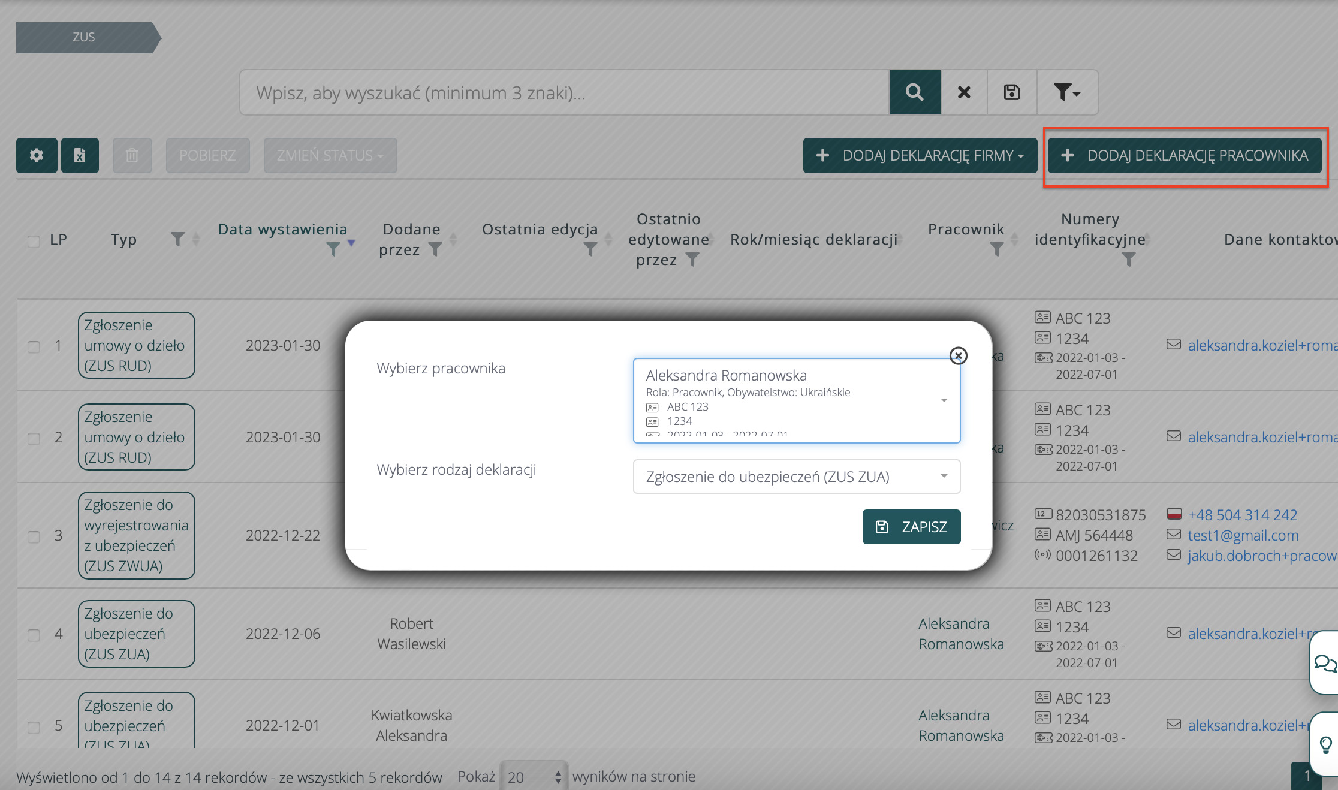Screen dimensions: 1338x790
Task: Click the ZUS breadcrumb tab
Action: coord(84,37)
